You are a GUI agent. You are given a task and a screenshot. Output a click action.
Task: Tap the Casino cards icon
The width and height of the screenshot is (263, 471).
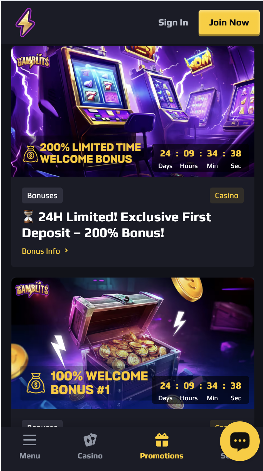click(x=90, y=440)
